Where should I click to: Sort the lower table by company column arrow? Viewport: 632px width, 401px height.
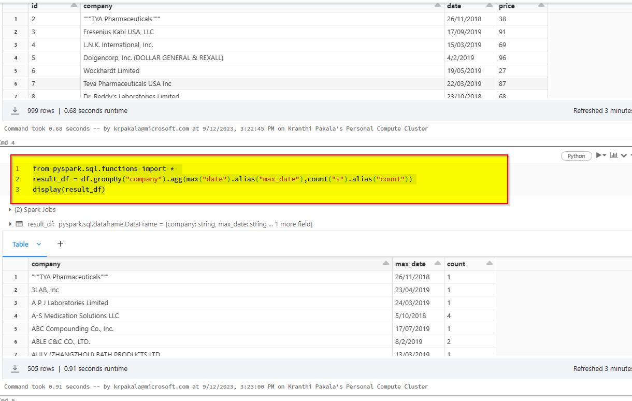click(385, 263)
